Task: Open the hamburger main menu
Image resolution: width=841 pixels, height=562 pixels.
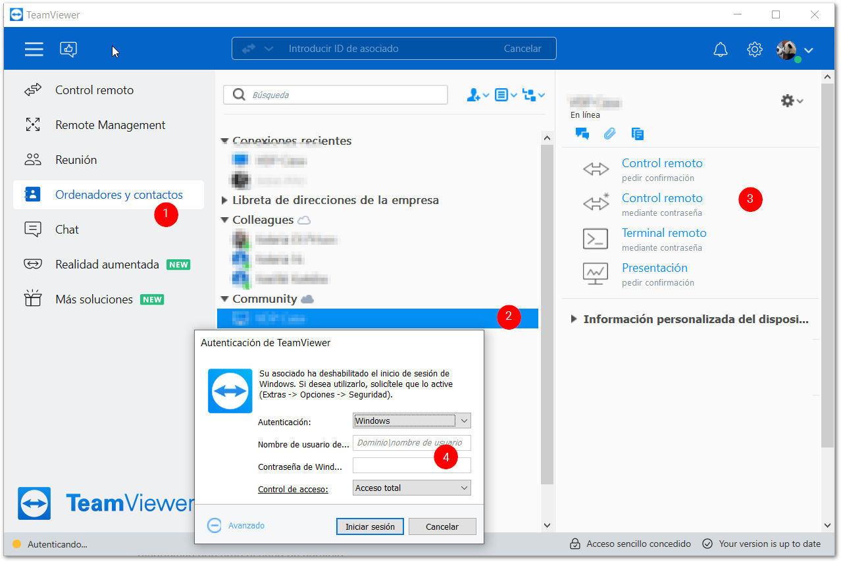Action: (x=34, y=49)
